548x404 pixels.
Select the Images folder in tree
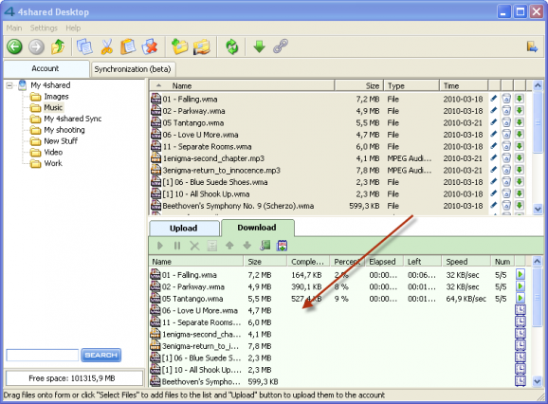pyautogui.click(x=56, y=97)
